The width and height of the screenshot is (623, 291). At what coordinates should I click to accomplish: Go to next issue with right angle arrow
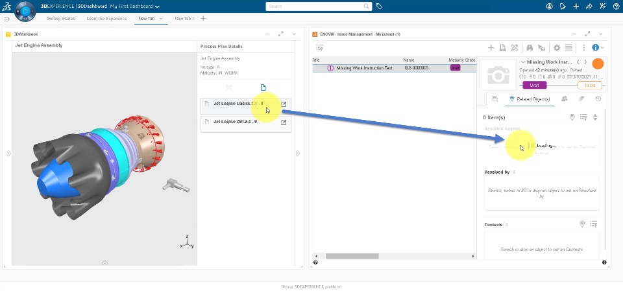tap(585, 62)
